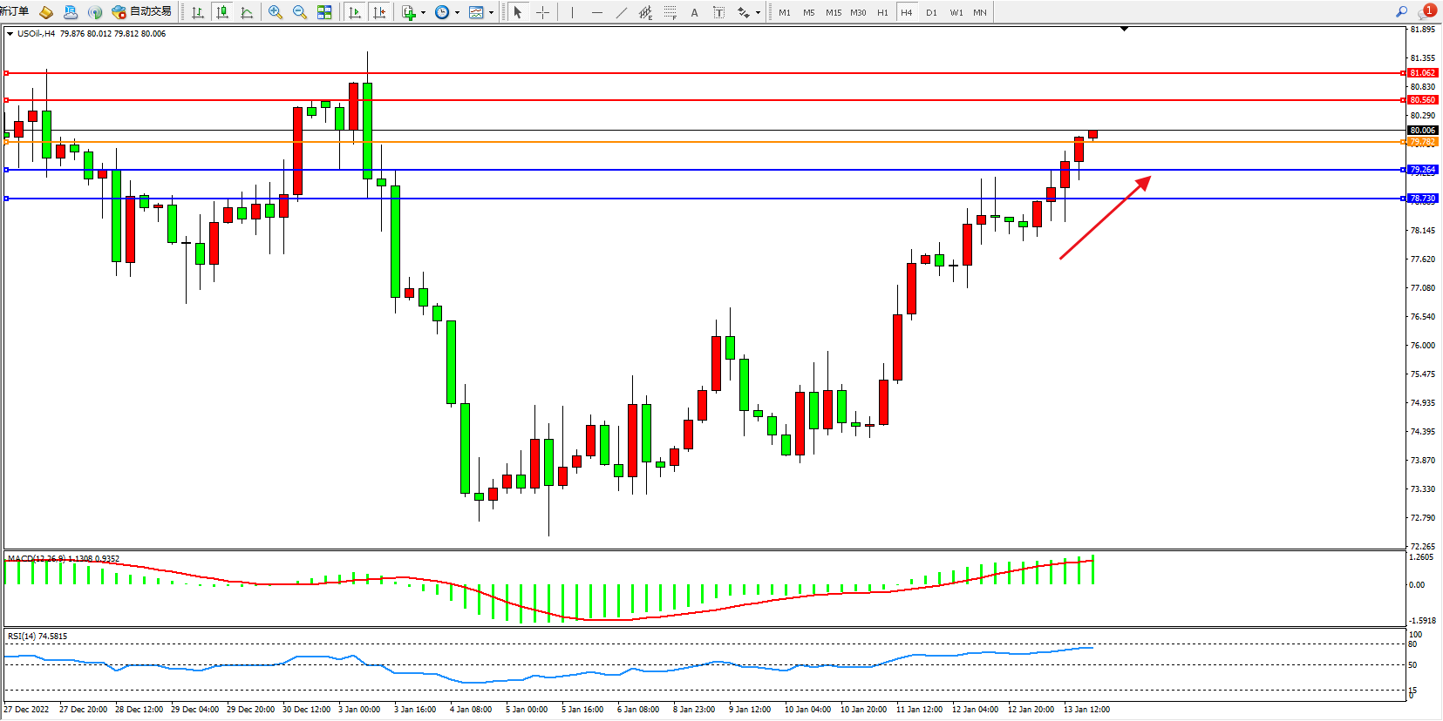
Task: Select the trendline drawing tool
Action: (x=621, y=12)
